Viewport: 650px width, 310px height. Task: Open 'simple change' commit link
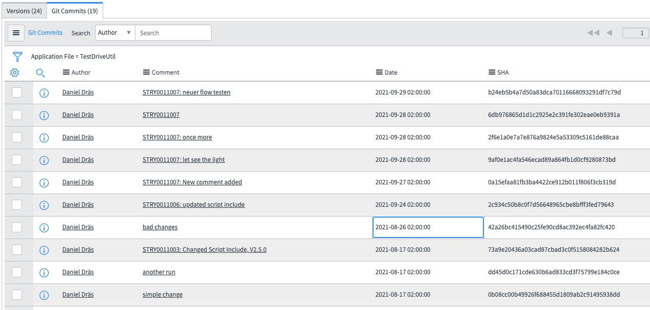click(x=163, y=295)
